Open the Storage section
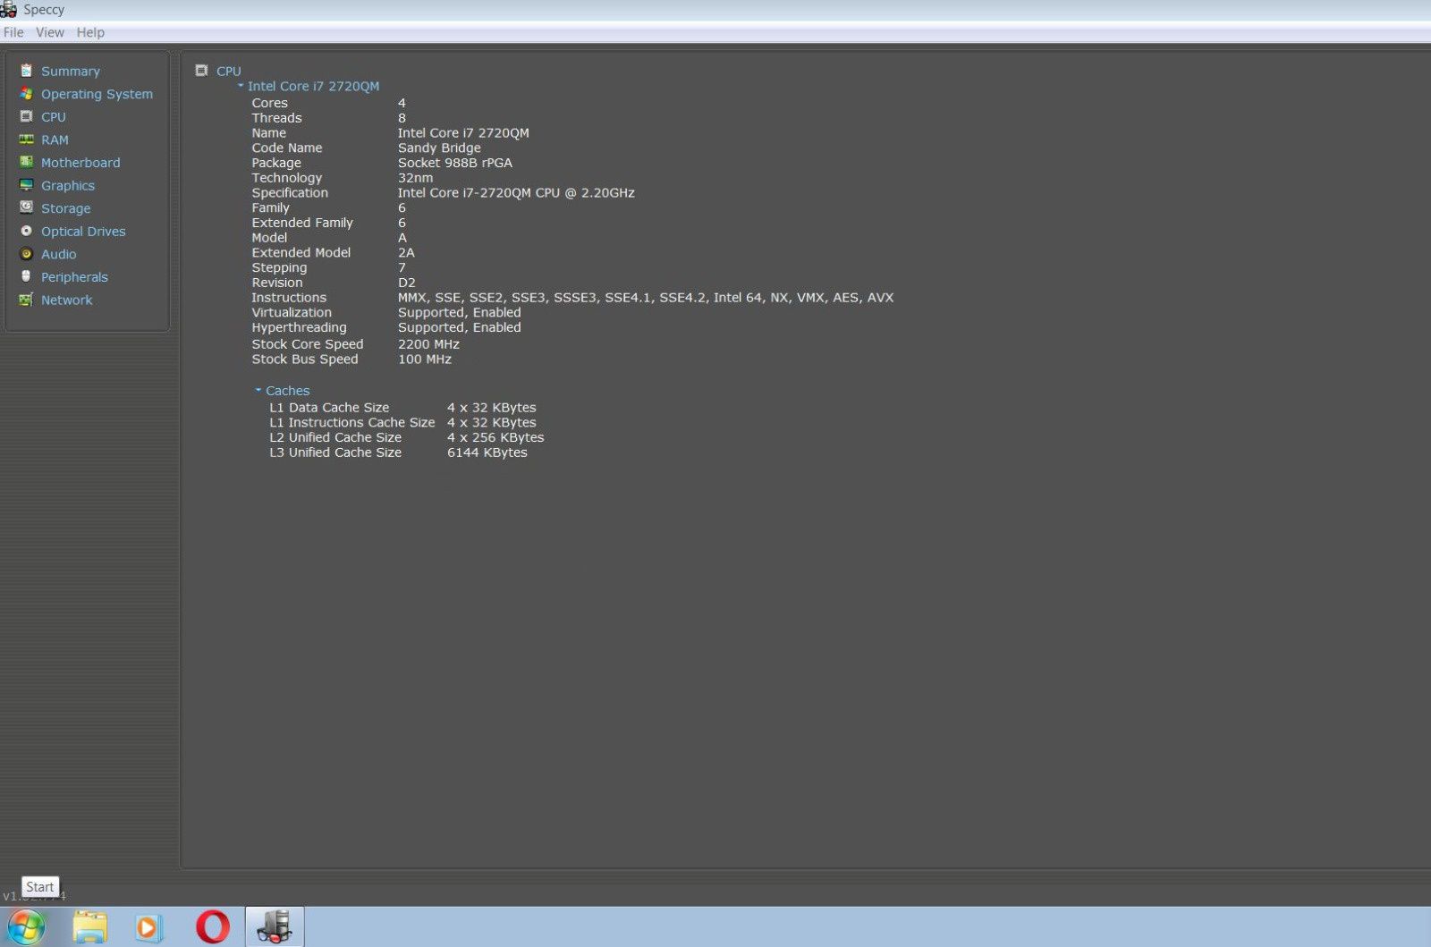 66,208
